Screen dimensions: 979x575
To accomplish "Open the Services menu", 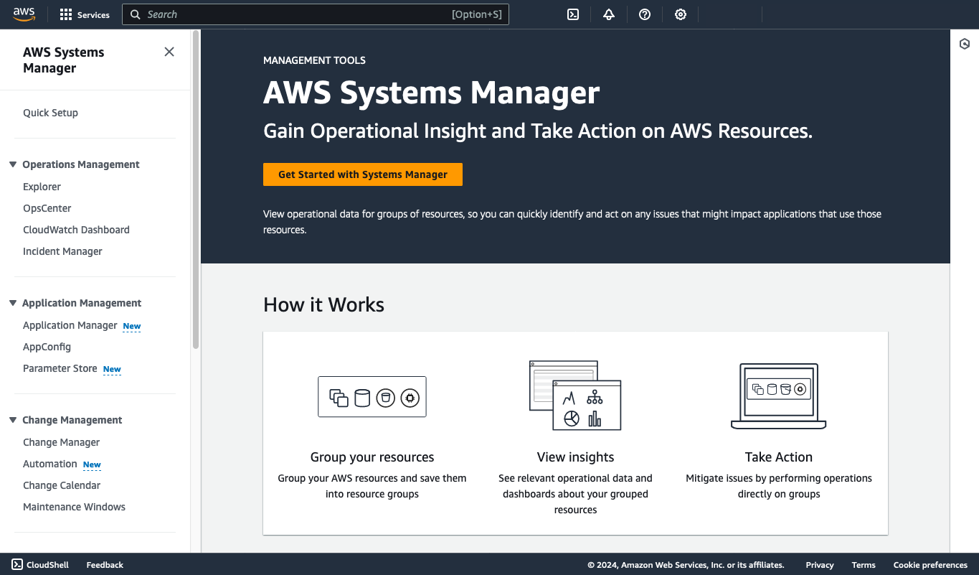I will click(85, 14).
